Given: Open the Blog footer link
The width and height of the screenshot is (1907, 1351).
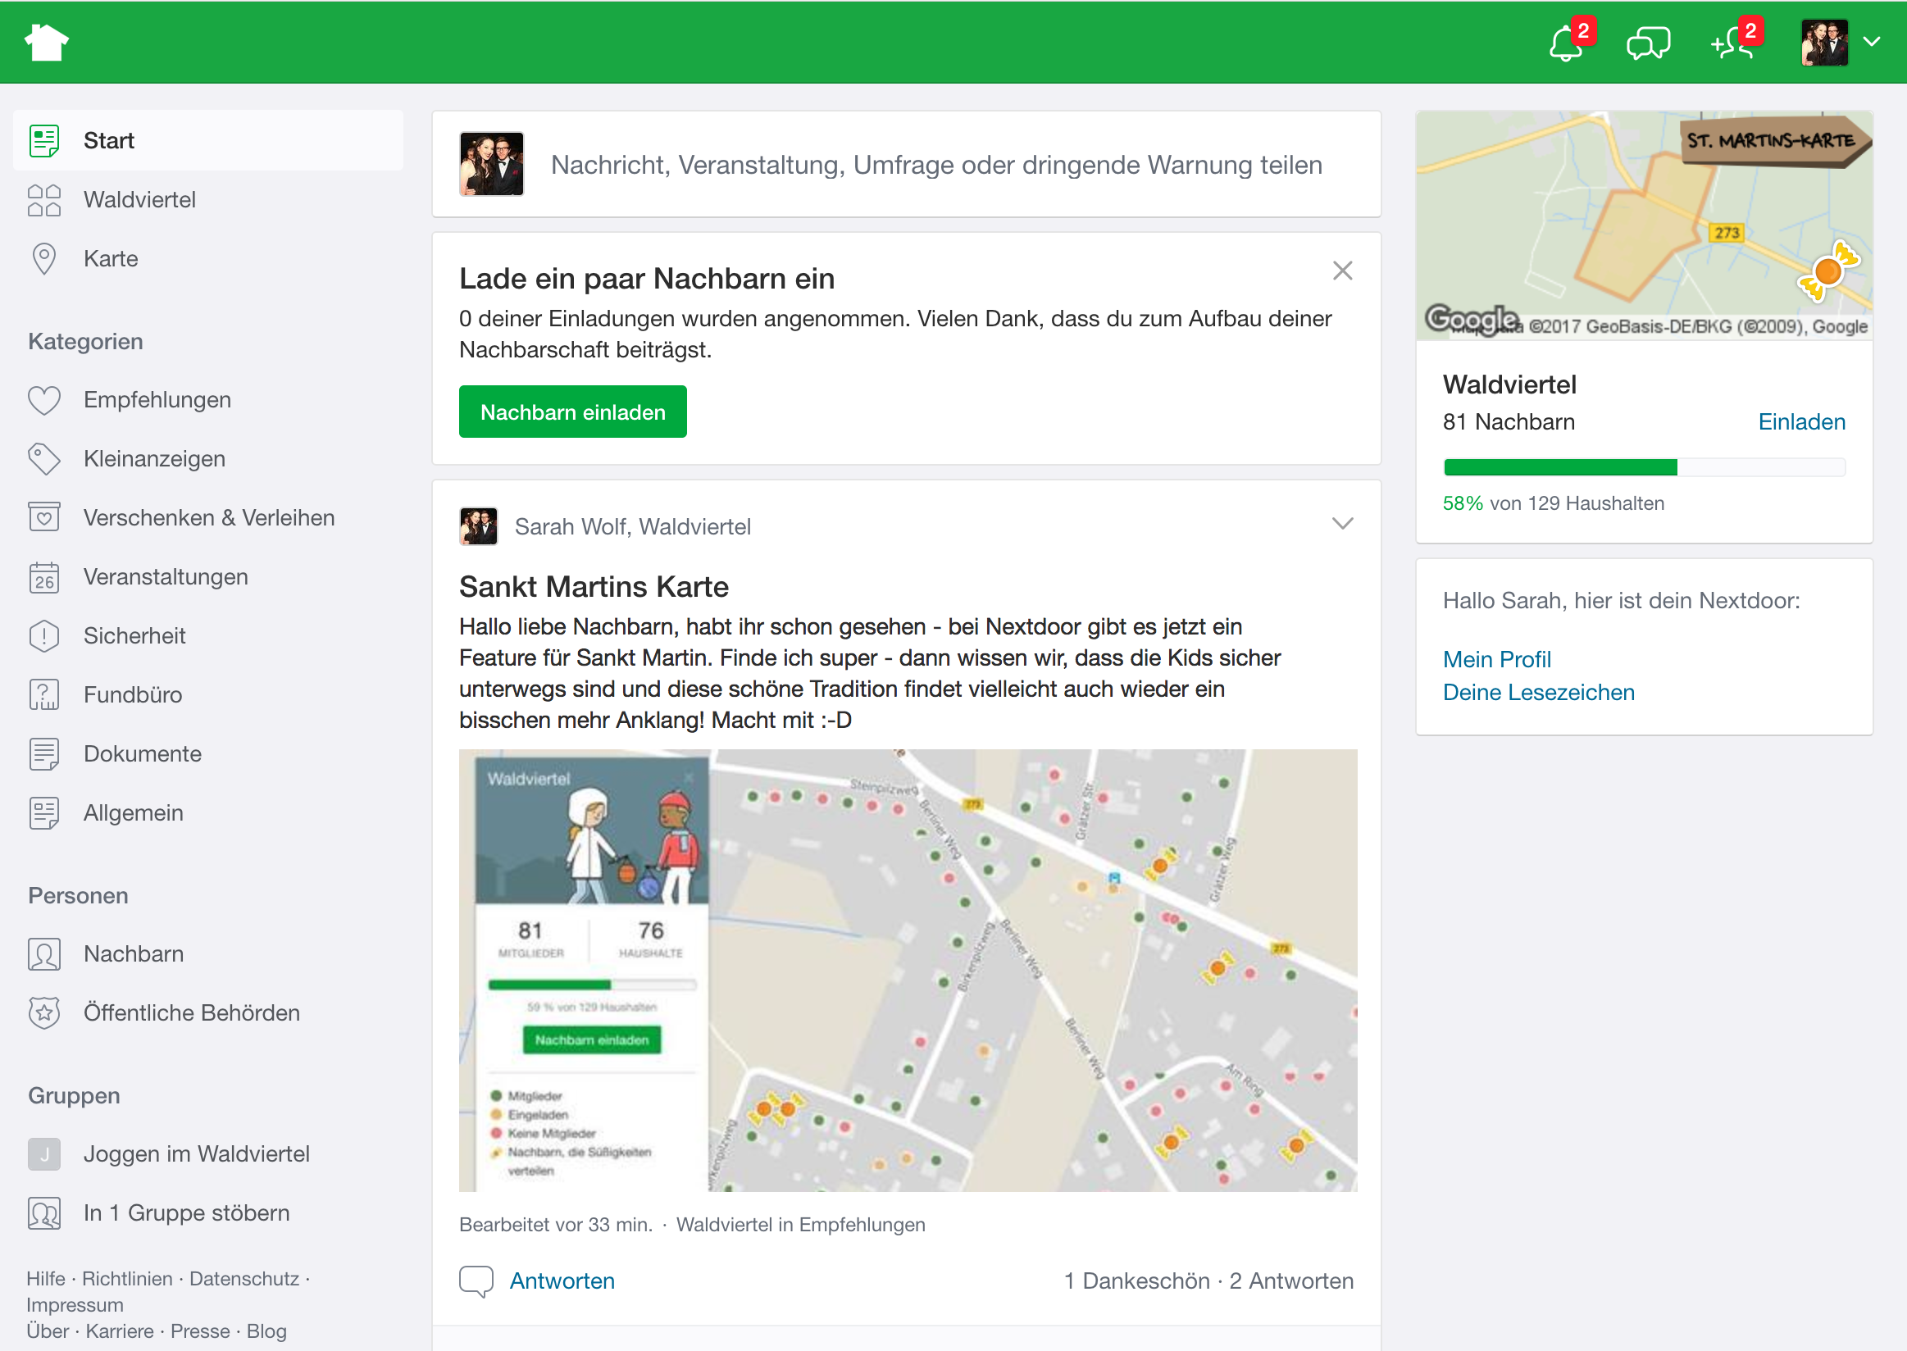Looking at the screenshot, I should point(266,1332).
